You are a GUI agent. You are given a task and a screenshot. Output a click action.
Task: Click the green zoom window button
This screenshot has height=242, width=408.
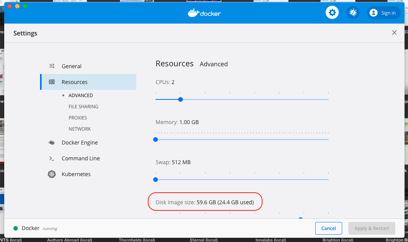click(25, 6)
